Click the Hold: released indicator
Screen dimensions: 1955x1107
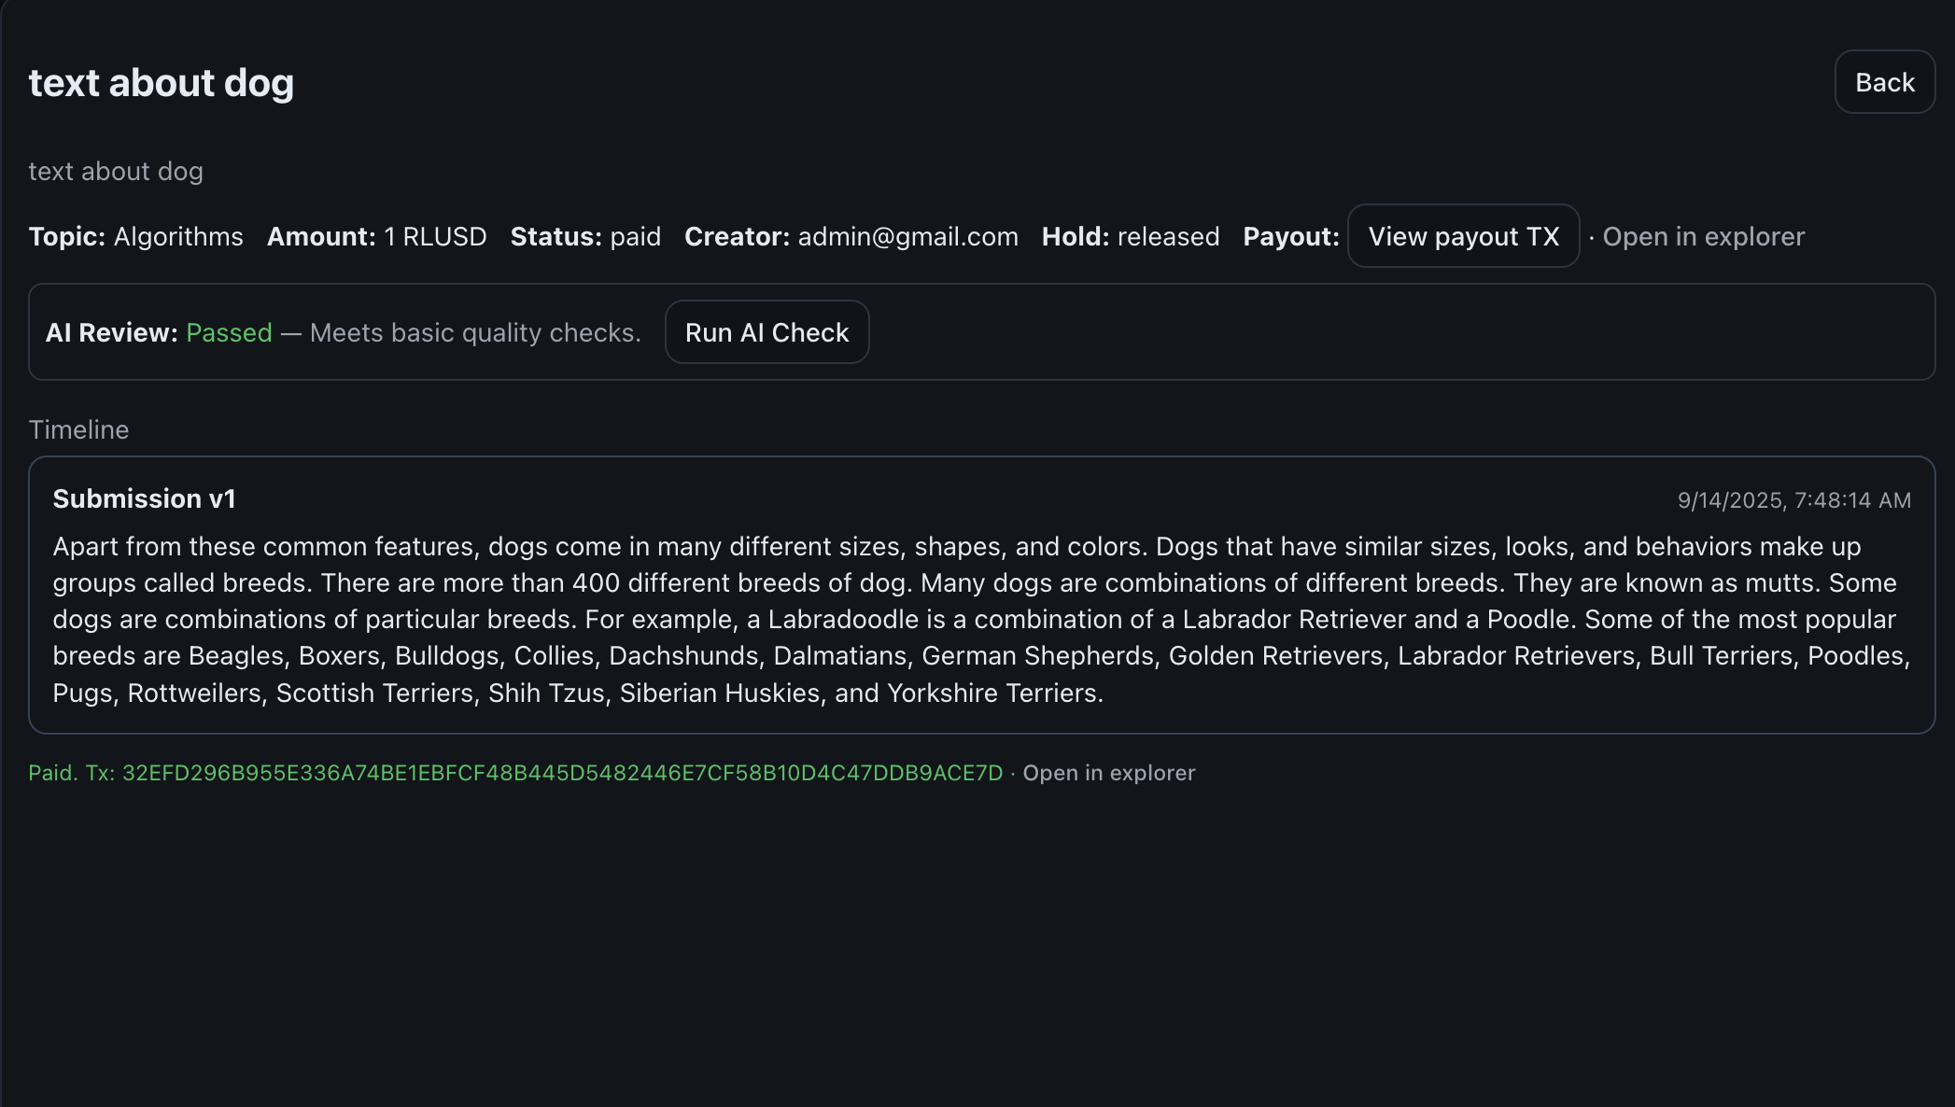click(1130, 236)
